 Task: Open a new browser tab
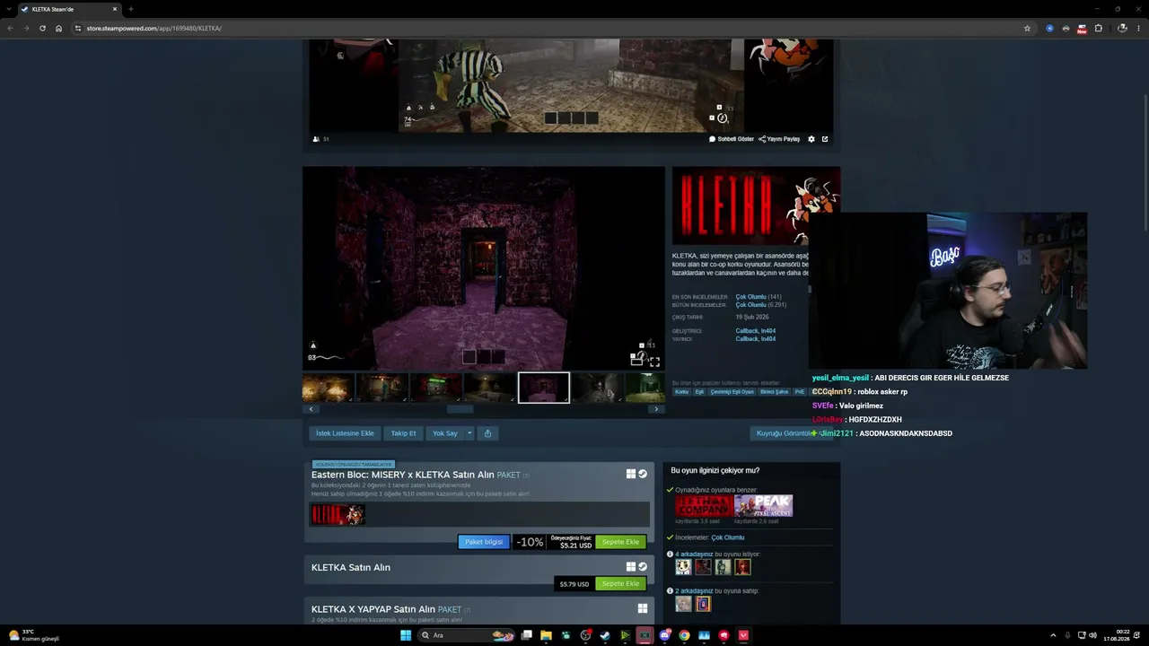[x=131, y=9]
